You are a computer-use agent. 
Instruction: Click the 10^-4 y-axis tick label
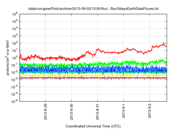coord(15,87)
